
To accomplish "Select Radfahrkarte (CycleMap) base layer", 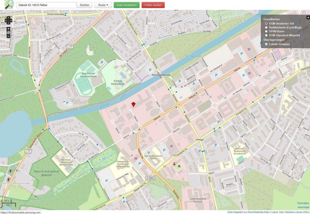I will [x=266, y=27].
